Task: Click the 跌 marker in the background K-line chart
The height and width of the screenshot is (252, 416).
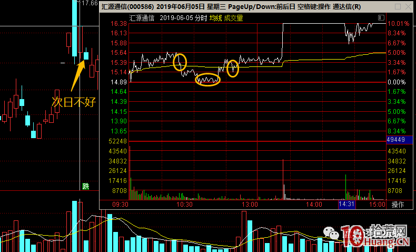Action: tap(85, 186)
